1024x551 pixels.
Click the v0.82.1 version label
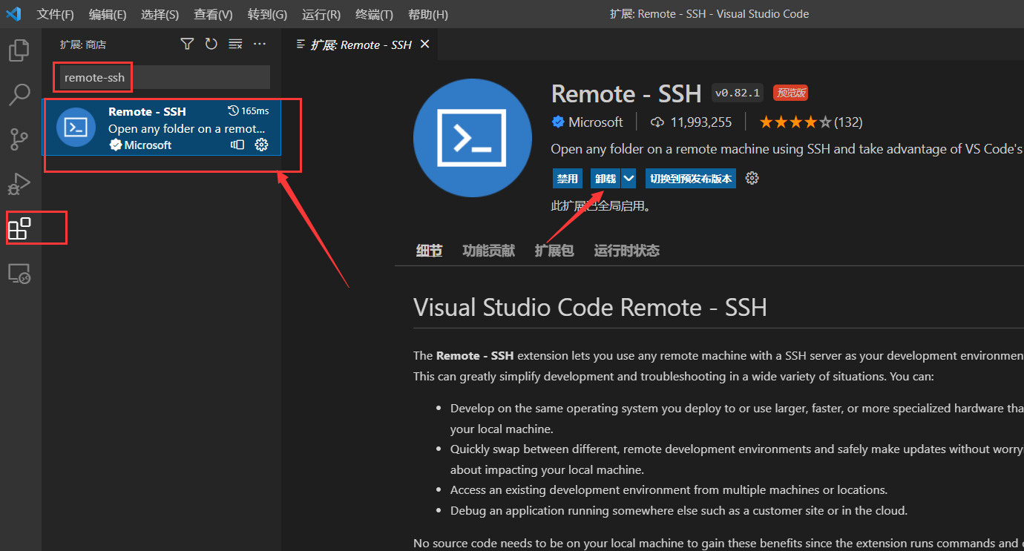click(738, 93)
